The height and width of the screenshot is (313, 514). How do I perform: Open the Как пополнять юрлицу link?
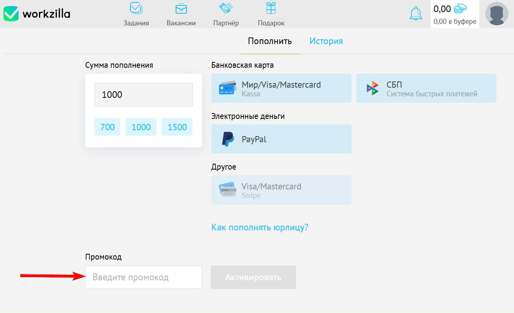click(x=259, y=227)
